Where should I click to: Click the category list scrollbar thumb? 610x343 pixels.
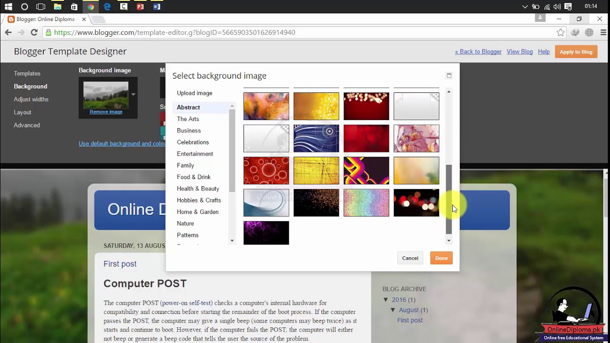pyautogui.click(x=232, y=150)
